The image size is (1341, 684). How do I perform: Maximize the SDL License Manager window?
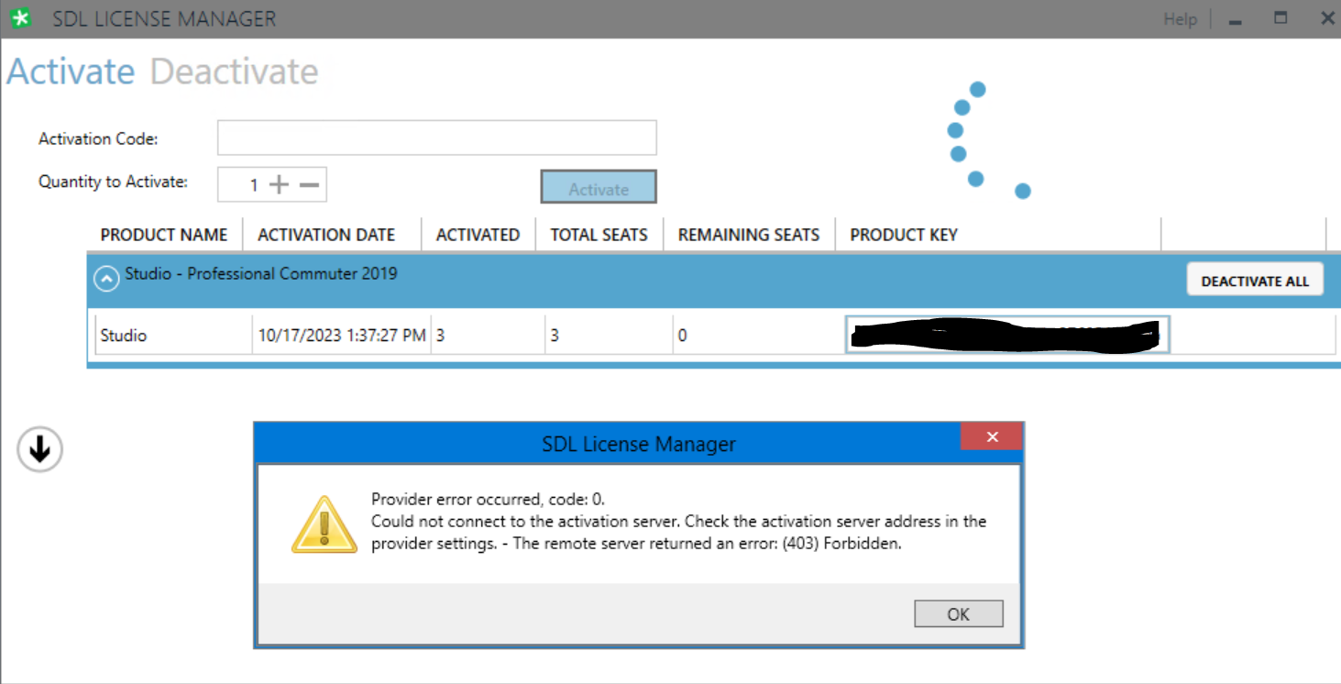click(x=1281, y=17)
